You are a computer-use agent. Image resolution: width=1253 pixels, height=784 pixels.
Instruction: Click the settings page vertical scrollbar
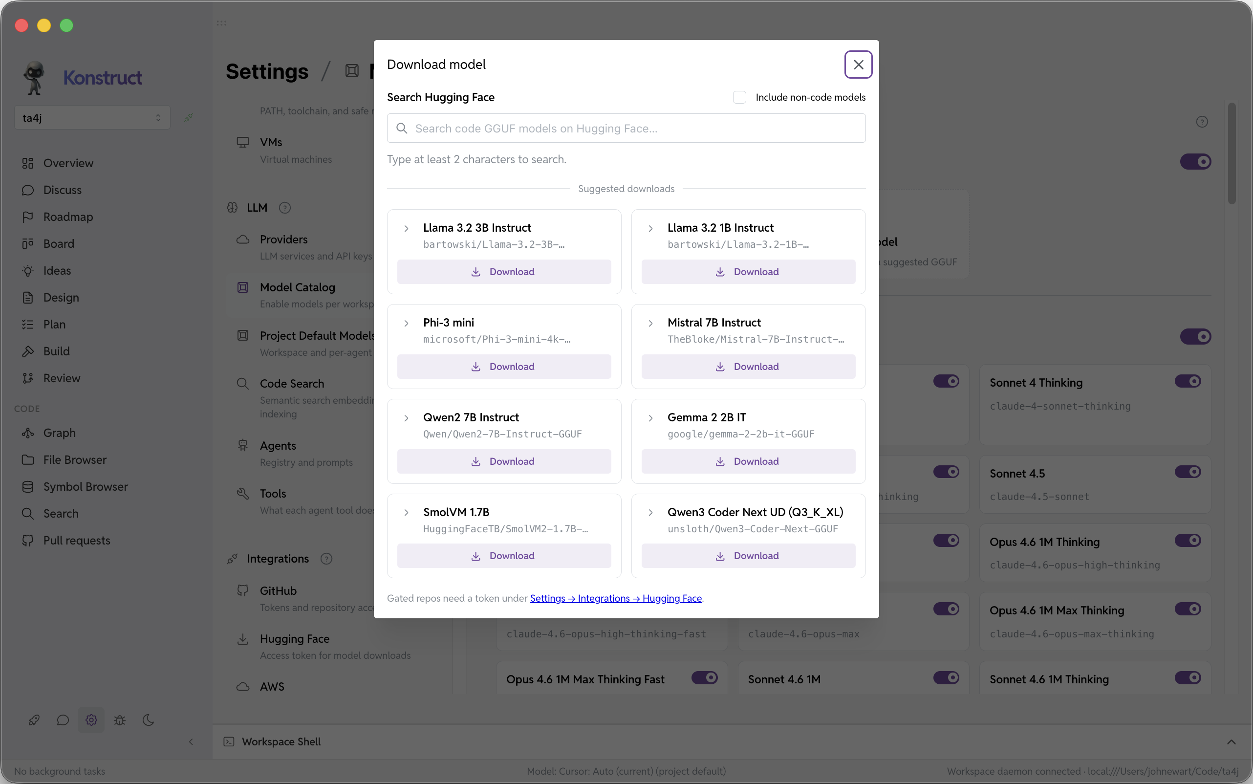(1232, 153)
